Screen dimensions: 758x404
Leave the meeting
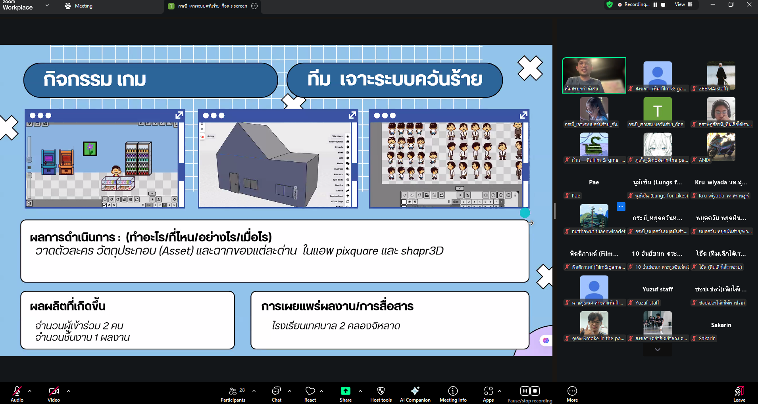click(x=739, y=393)
